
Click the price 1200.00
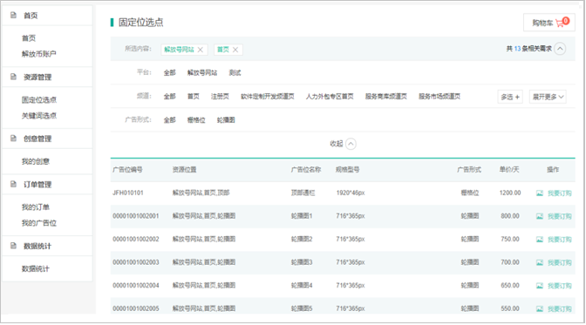[510, 193]
